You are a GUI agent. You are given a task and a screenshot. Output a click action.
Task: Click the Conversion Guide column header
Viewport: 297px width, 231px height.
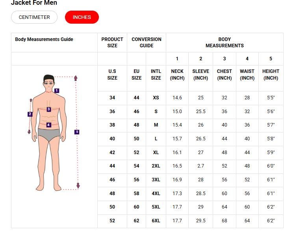[147, 43]
